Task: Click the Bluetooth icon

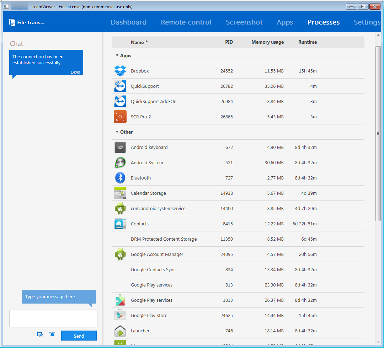Action: [120, 178]
